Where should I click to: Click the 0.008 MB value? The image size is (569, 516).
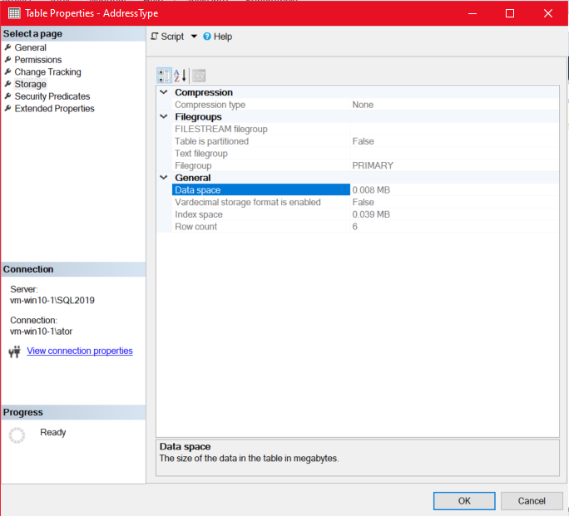point(371,190)
